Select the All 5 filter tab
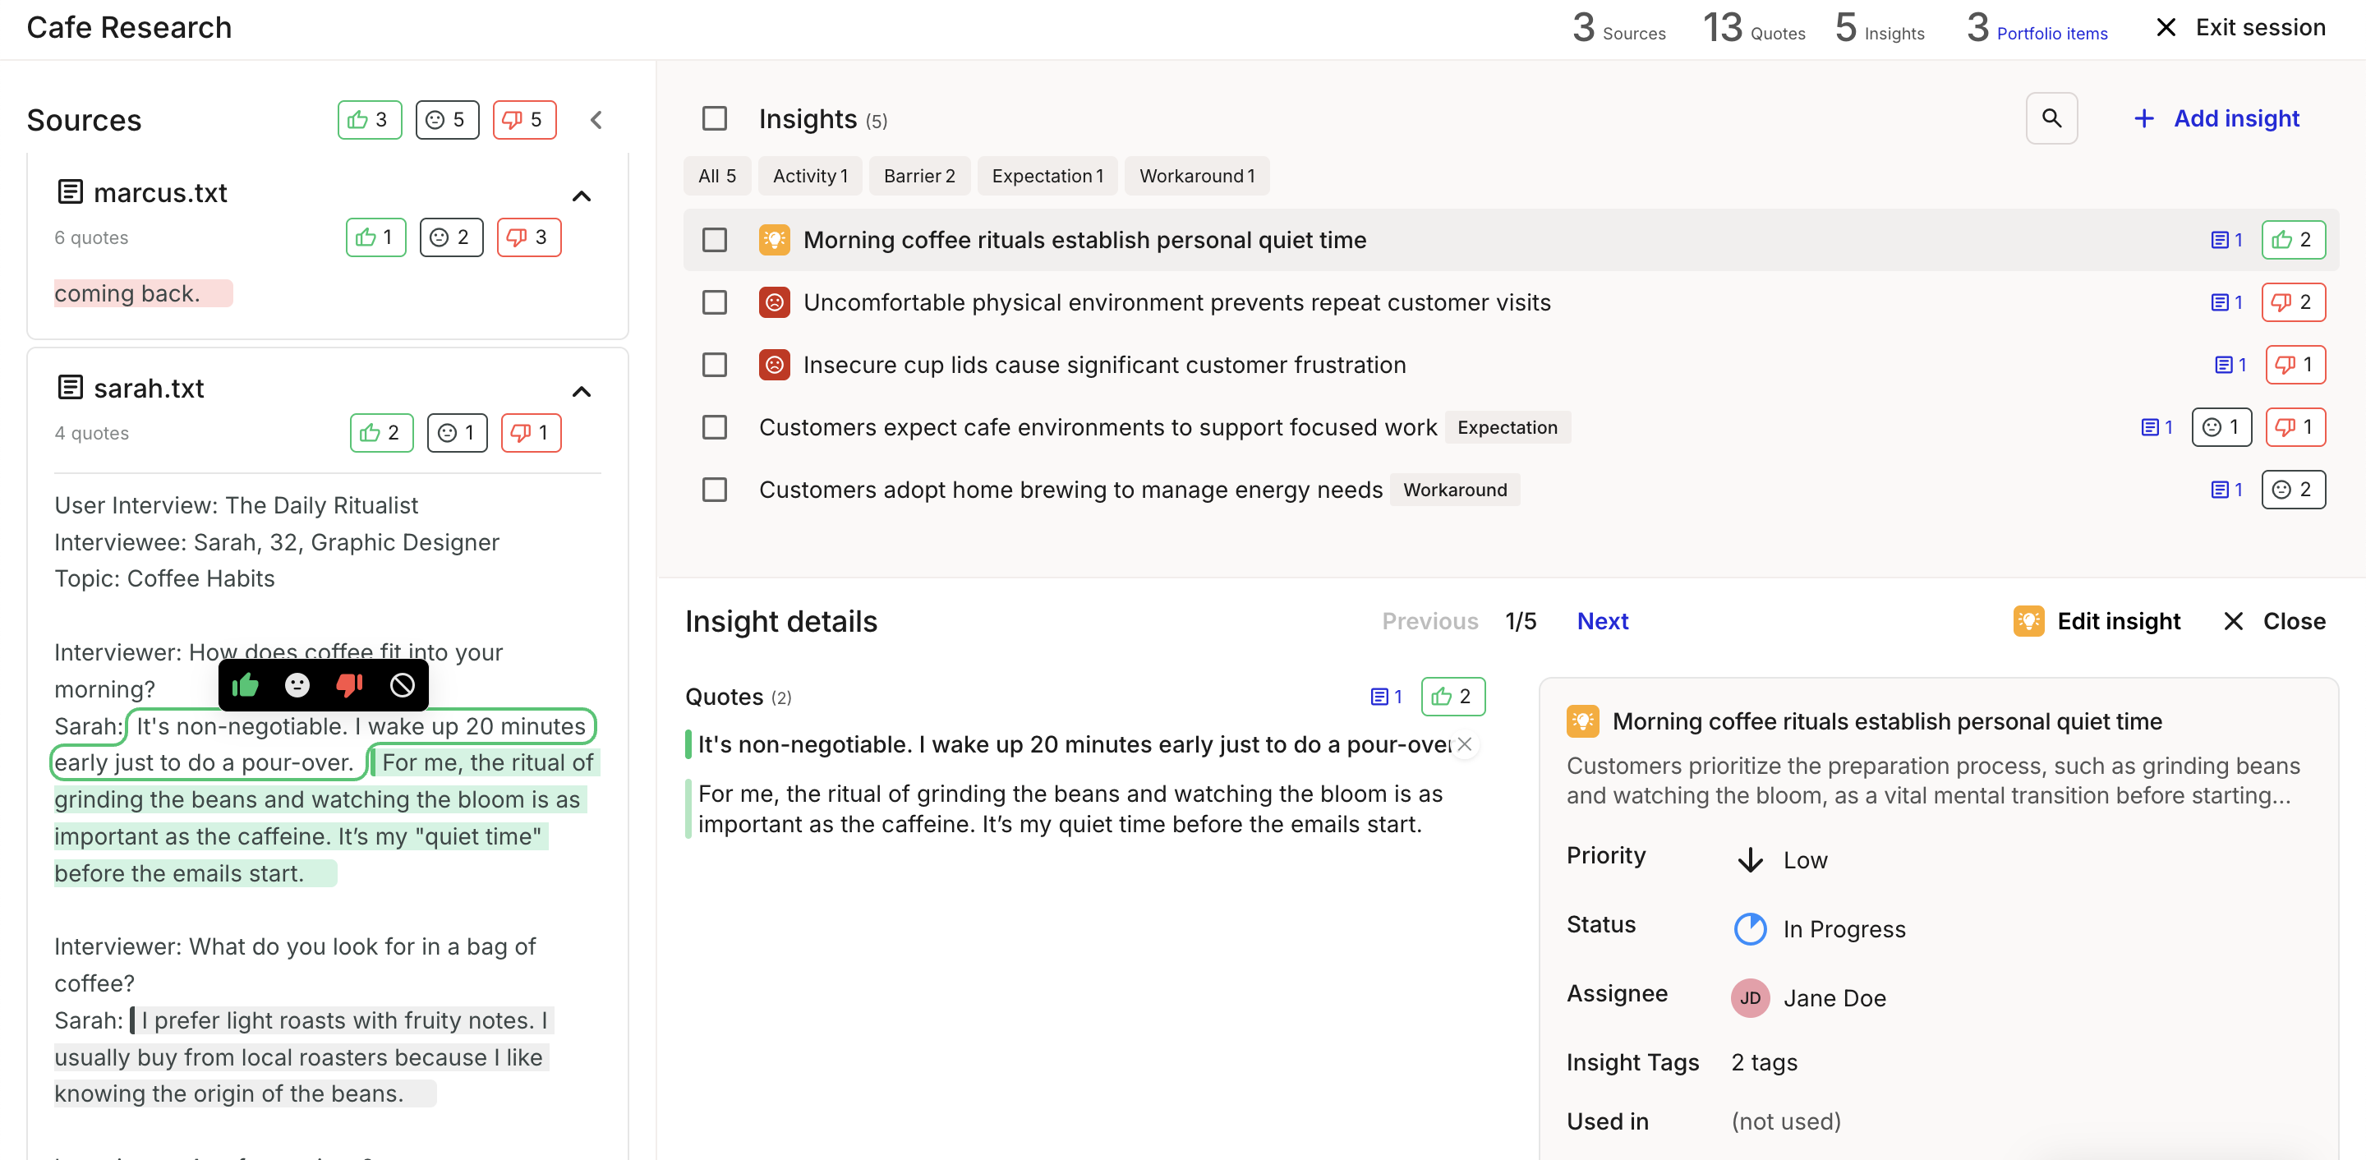This screenshot has width=2366, height=1160. (x=716, y=177)
